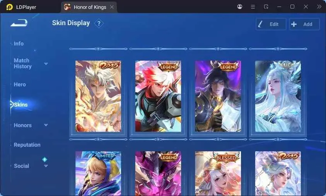Viewport: 326px width, 196px height.
Task: Expand the LDPlayer side toolbar arrows
Action: click(x=319, y=7)
